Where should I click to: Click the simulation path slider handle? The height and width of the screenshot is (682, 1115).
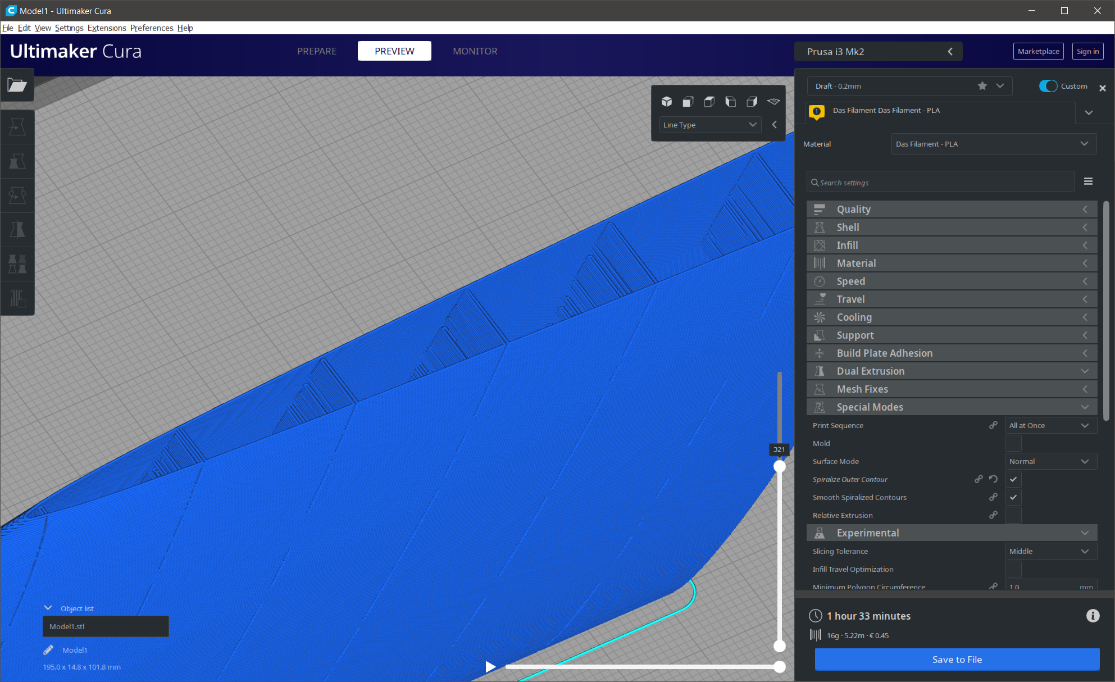780,667
